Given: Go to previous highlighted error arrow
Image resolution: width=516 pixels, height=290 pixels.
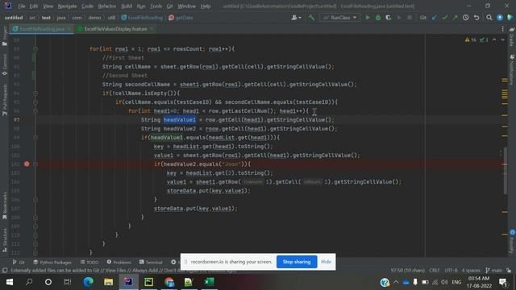Looking at the screenshot, I should point(494,39).
